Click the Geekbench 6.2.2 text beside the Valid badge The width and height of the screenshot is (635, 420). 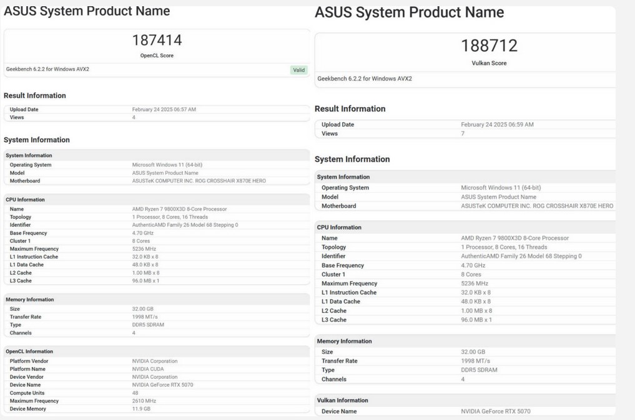(x=47, y=69)
